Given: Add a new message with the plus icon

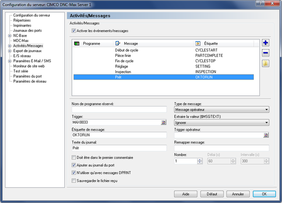Looking at the screenshot, I should (x=265, y=43).
